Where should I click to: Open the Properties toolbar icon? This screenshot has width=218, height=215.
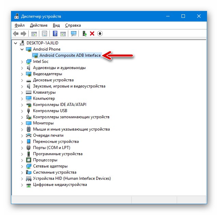[x=44, y=33]
